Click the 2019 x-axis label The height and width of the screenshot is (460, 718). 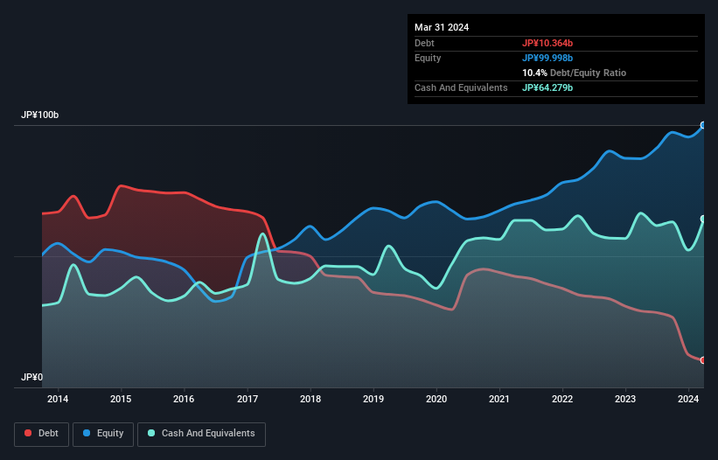pos(373,399)
